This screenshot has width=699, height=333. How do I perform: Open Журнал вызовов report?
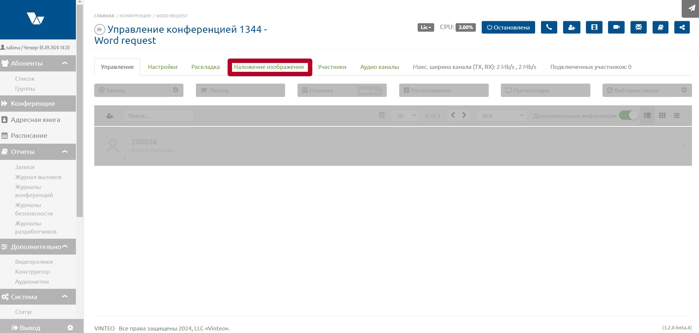pyautogui.click(x=38, y=177)
